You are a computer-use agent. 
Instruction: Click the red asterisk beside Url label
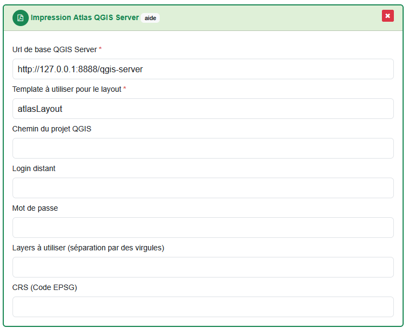(100, 49)
